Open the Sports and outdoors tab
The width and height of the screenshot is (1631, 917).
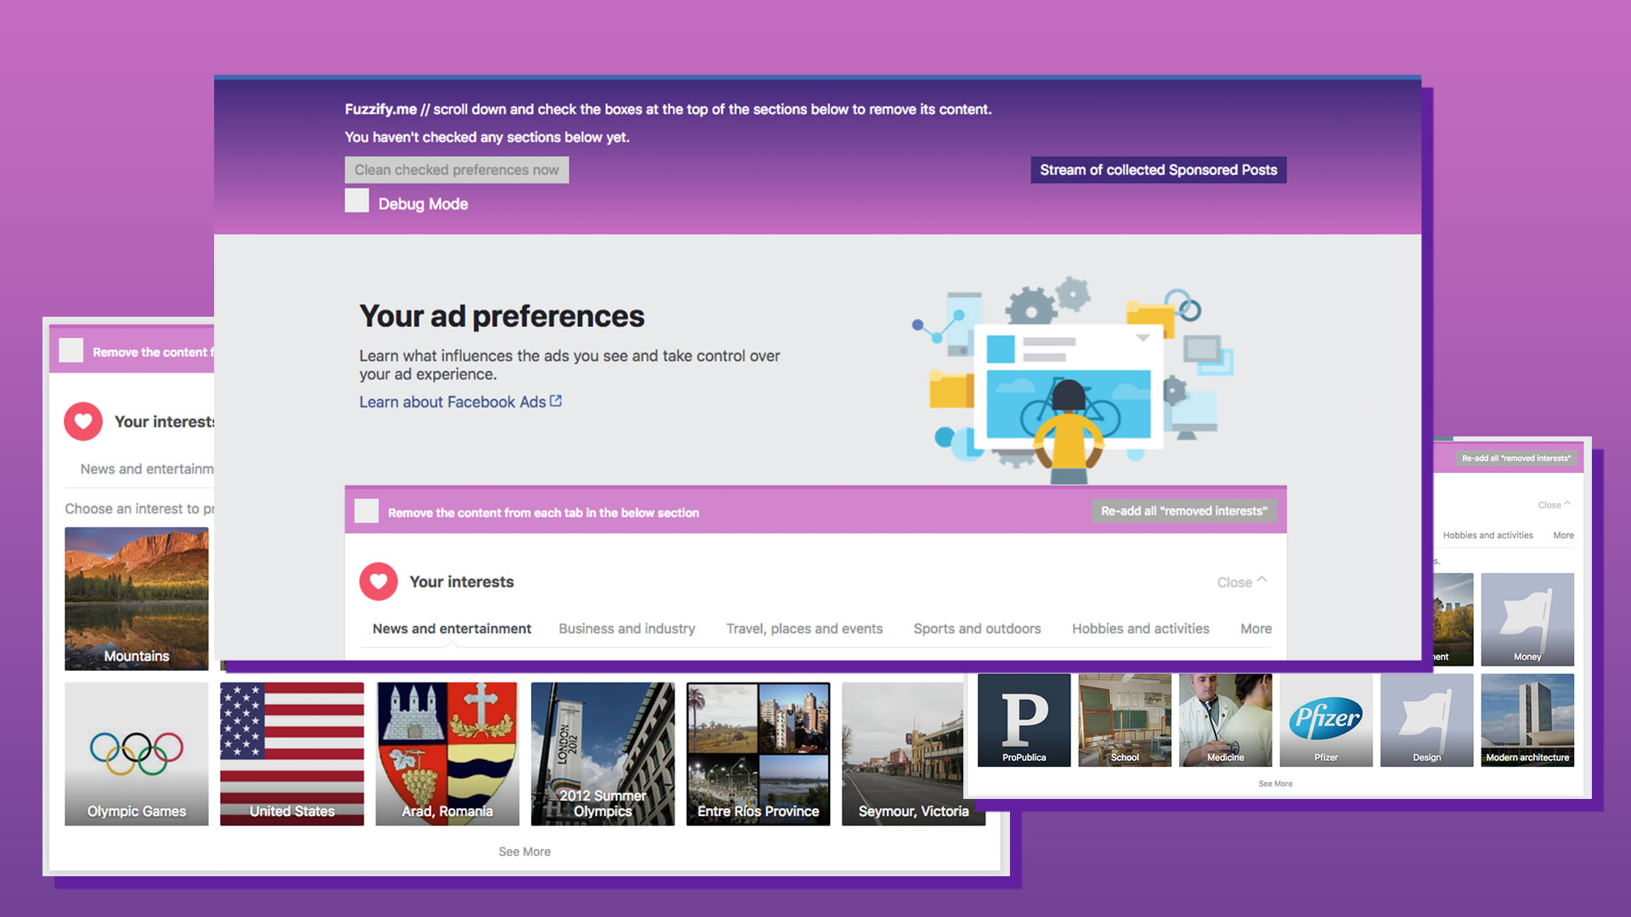[x=977, y=628]
